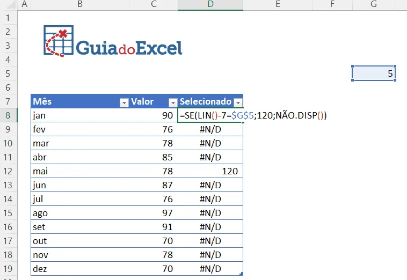Click the #N/D cell in the fev row
Image resolution: width=407 pixels, height=280 pixels.
click(x=210, y=129)
